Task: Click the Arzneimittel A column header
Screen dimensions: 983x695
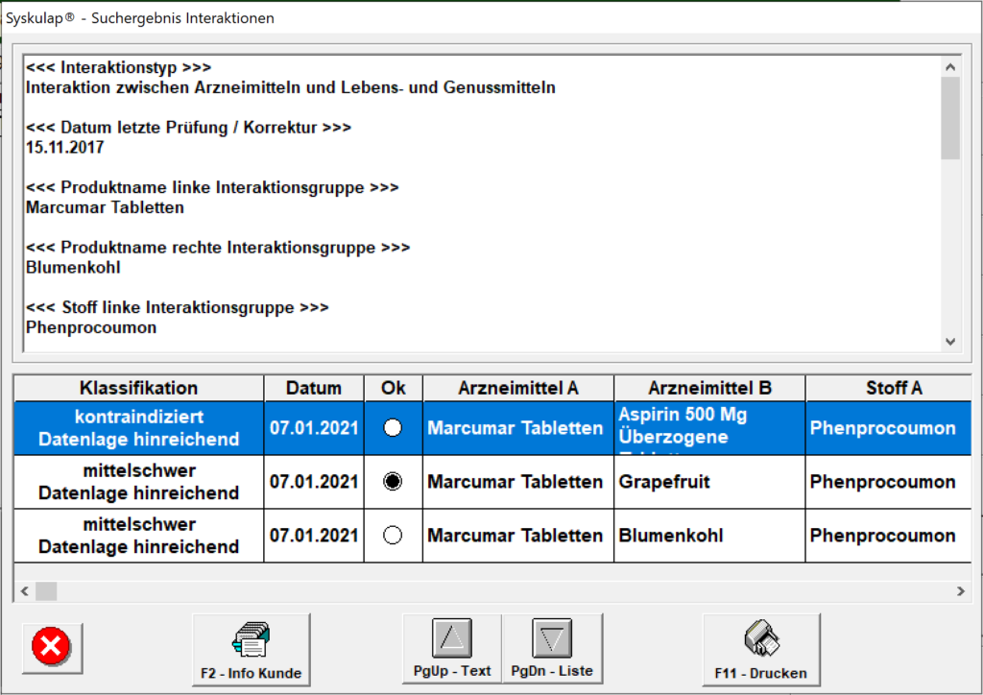Action: tap(518, 388)
